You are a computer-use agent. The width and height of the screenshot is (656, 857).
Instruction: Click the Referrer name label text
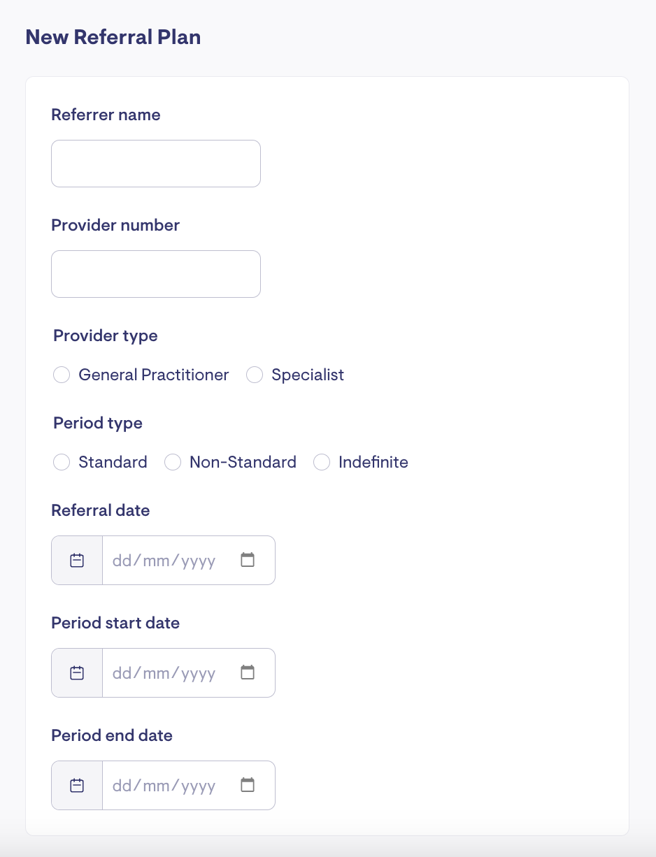tap(106, 115)
